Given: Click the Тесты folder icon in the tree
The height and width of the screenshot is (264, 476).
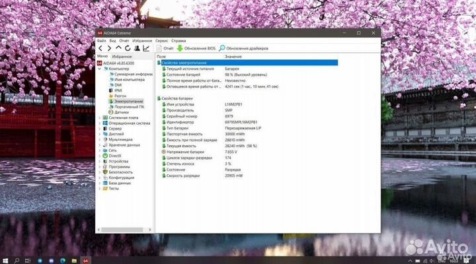Looking at the screenshot, I should pos(105,189).
